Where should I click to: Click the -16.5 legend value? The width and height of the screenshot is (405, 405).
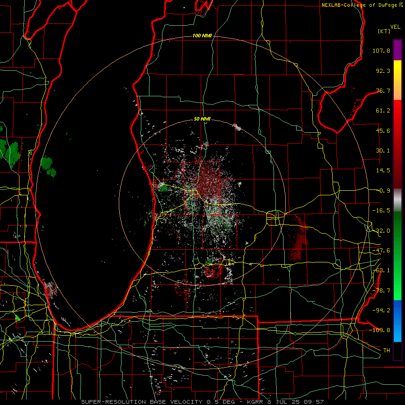click(381, 211)
